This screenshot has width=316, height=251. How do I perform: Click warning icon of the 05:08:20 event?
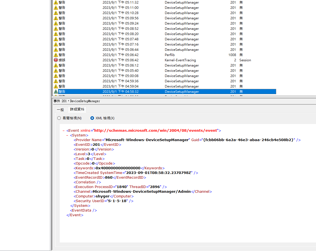pyautogui.click(x=56, y=34)
